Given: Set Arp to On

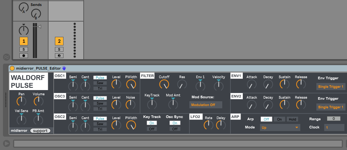Looking at the screenshot, I should [x=279, y=119].
